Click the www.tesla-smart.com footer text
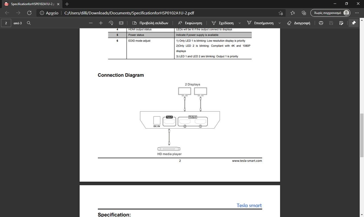Image resolution: width=364 pixels, height=217 pixels. [x=247, y=161]
